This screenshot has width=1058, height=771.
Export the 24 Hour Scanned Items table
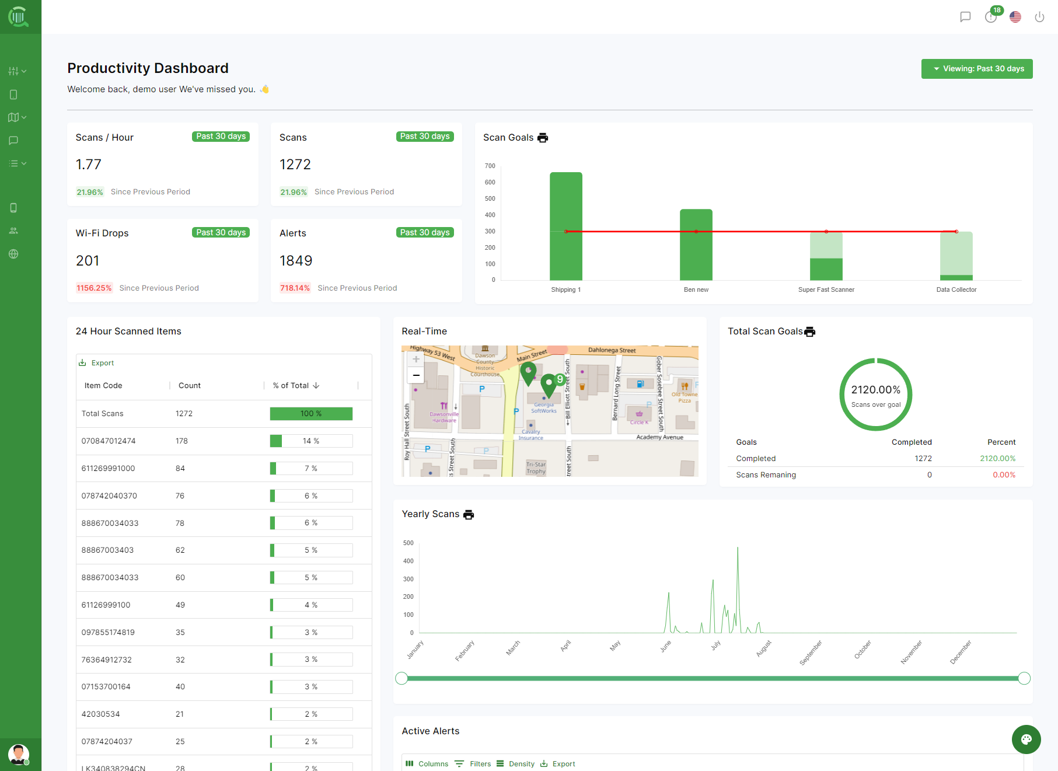(x=97, y=363)
